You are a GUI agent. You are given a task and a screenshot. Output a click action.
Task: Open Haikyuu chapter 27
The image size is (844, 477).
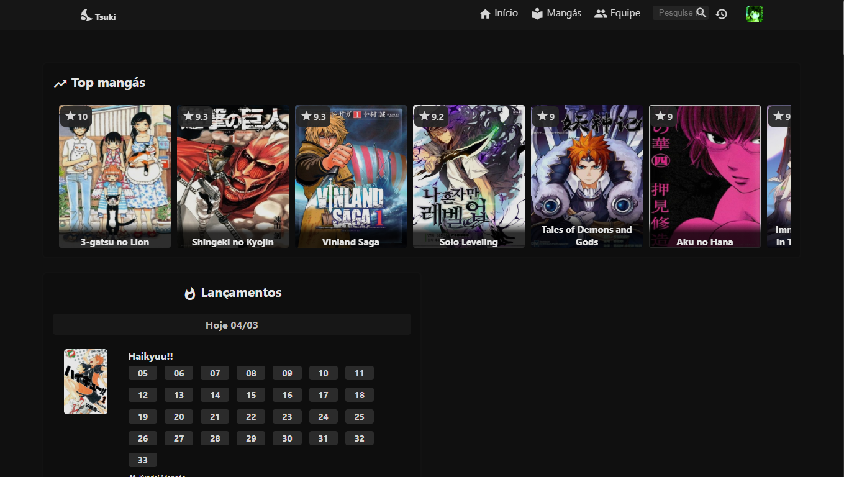pyautogui.click(x=179, y=438)
